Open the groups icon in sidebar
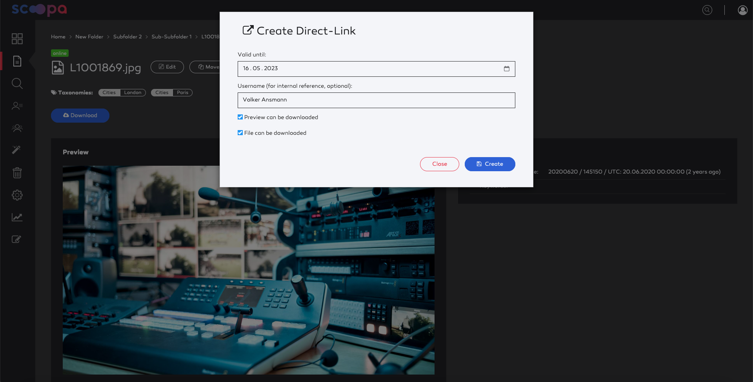 coord(17,128)
